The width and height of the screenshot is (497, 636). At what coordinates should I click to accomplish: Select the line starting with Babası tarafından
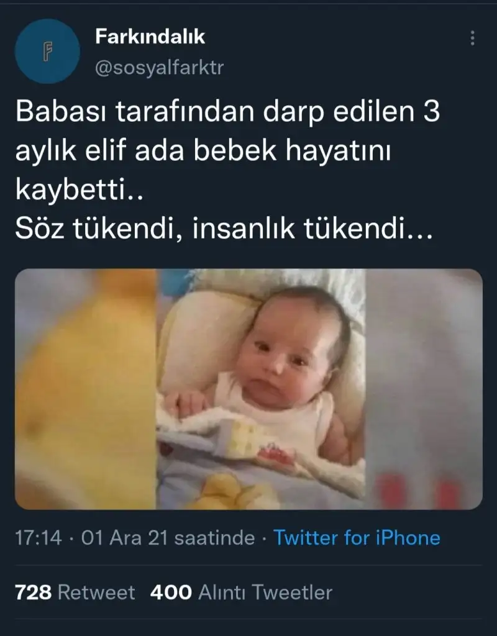coord(227,111)
